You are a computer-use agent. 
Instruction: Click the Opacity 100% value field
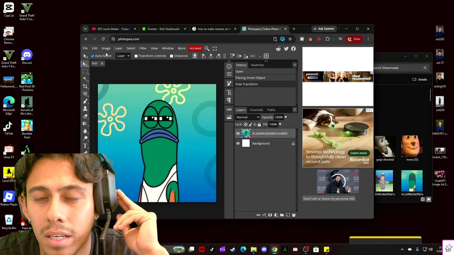pyautogui.click(x=278, y=117)
